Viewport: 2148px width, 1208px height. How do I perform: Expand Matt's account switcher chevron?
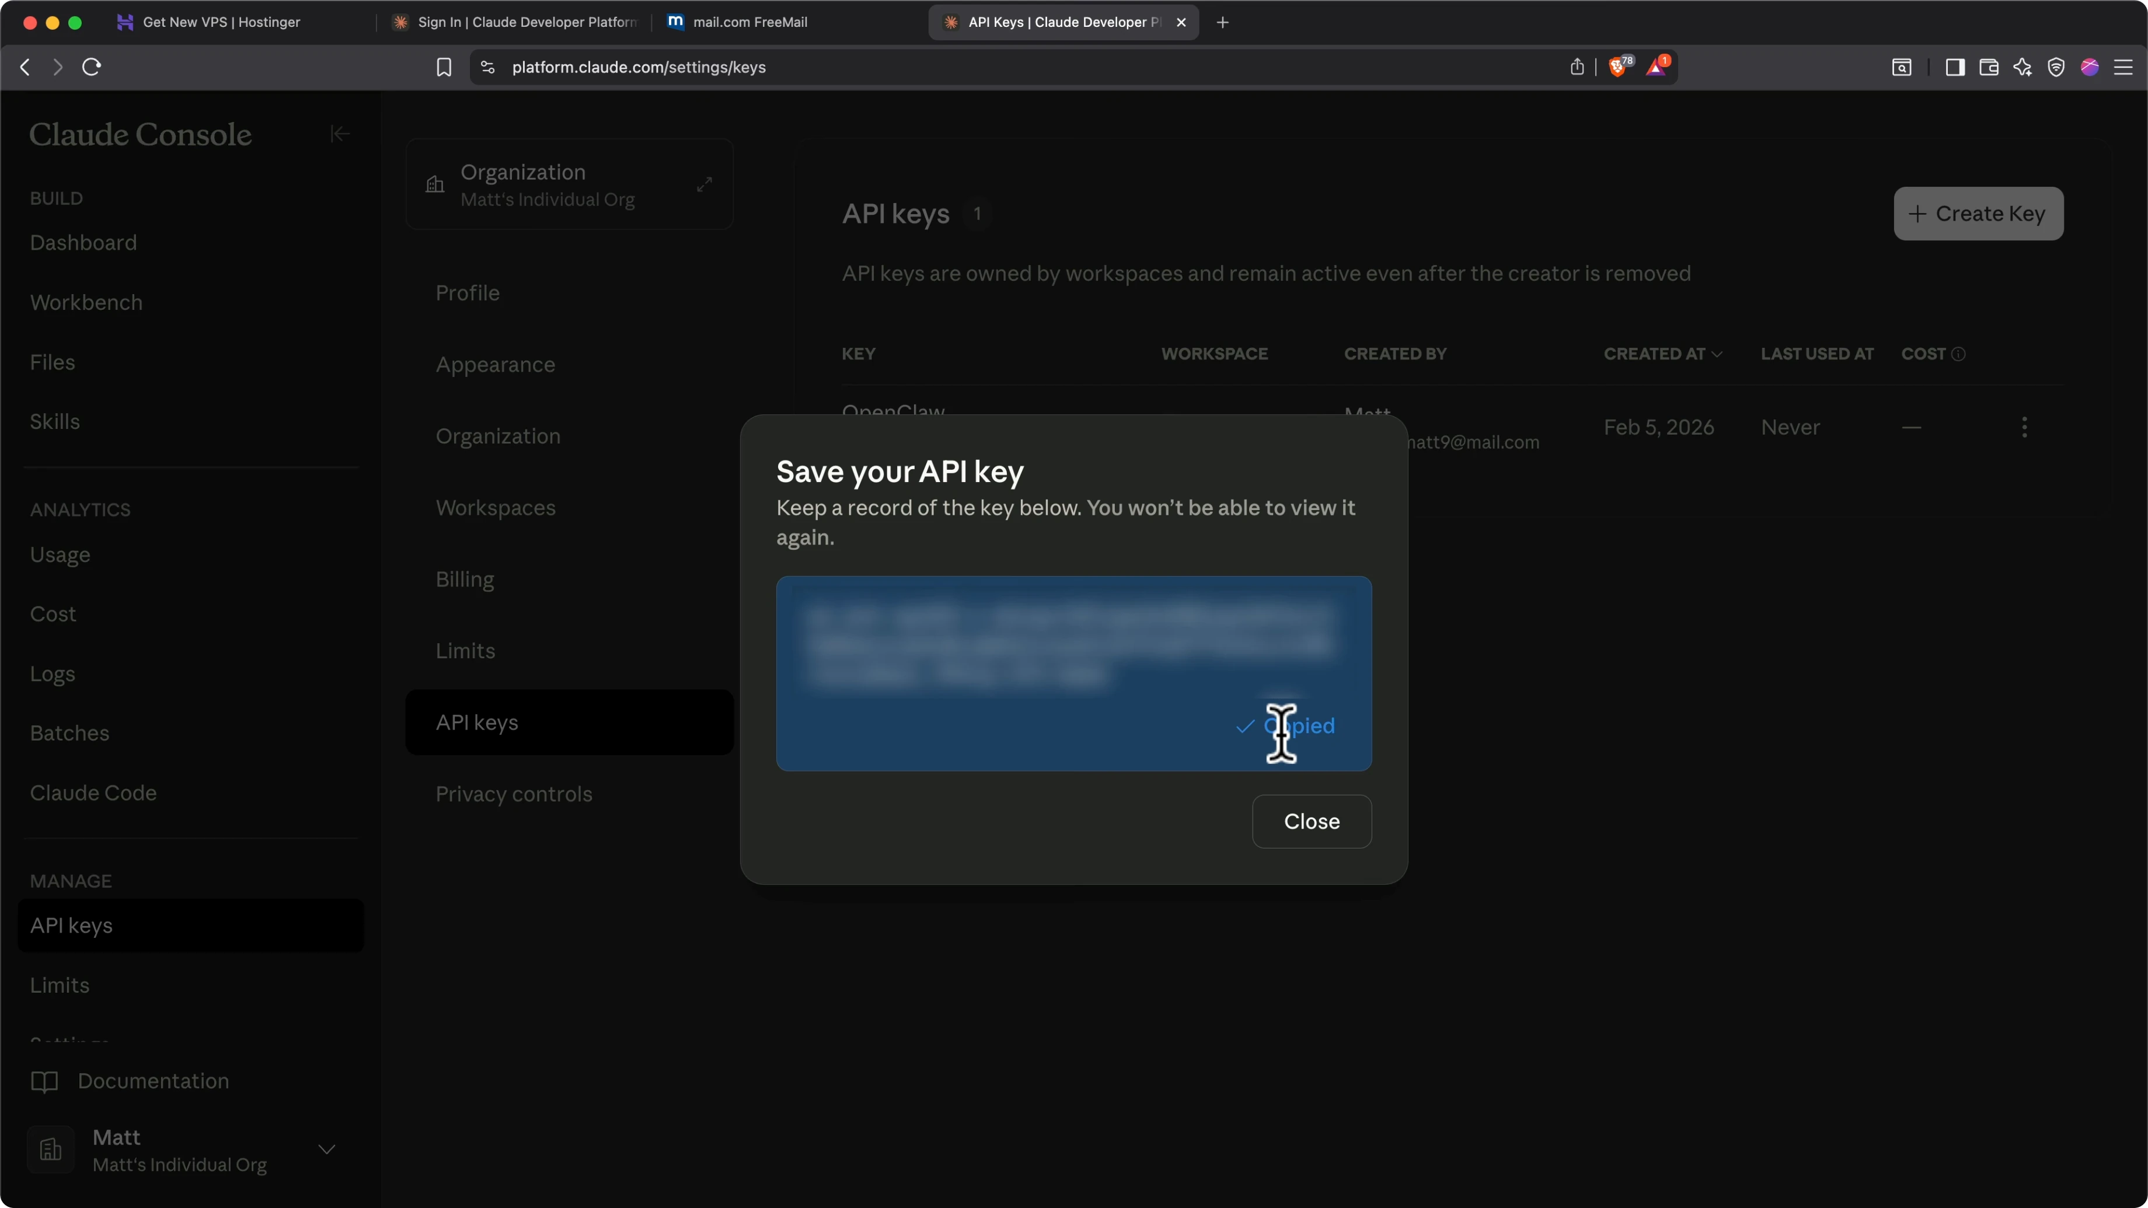pos(327,1150)
